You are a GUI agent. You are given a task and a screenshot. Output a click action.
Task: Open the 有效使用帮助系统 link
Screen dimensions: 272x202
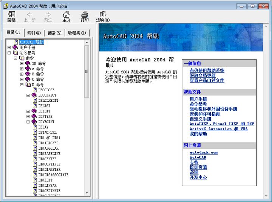tap(207, 70)
